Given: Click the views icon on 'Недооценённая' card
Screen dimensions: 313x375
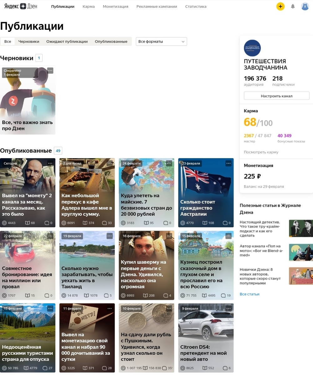Looking at the screenshot, I should coord(4,368).
